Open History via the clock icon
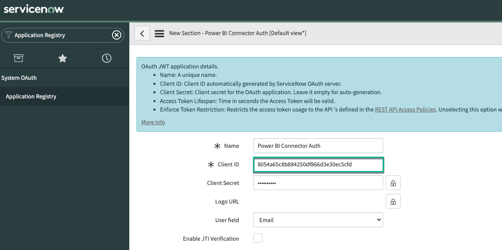 (x=106, y=58)
